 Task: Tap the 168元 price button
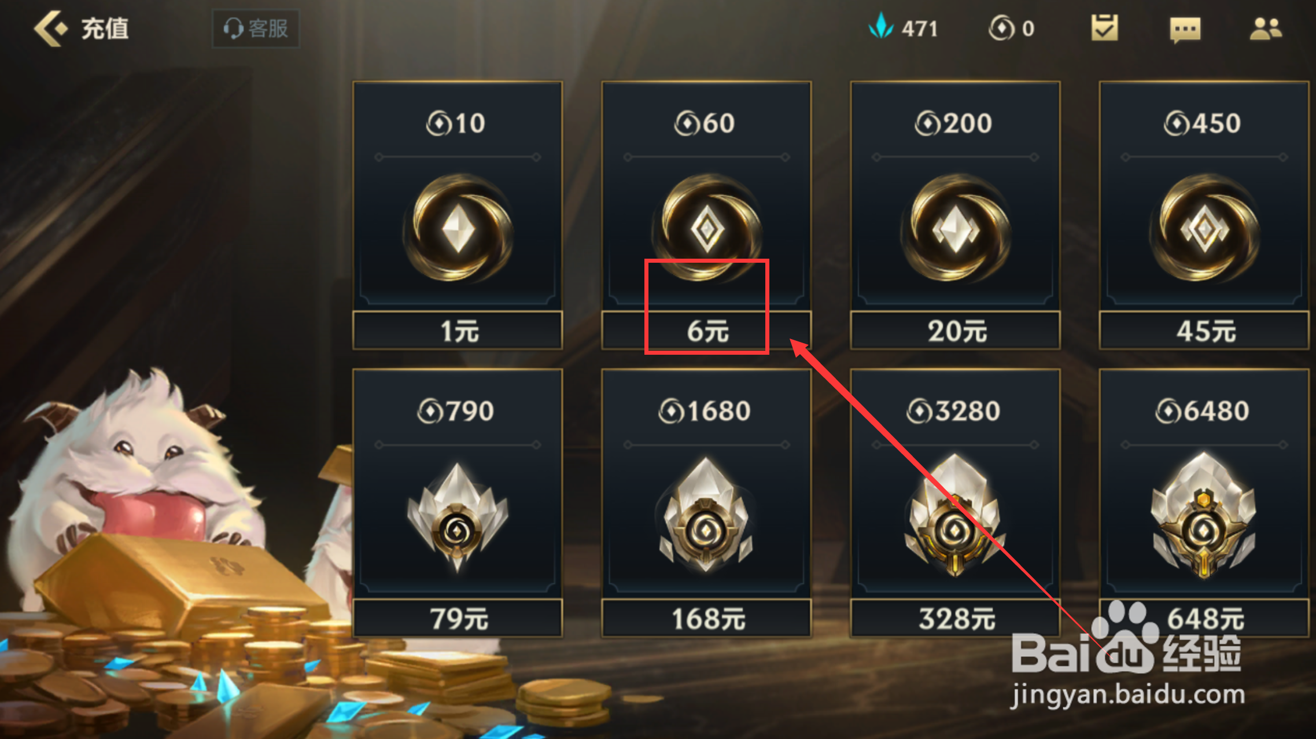point(706,619)
